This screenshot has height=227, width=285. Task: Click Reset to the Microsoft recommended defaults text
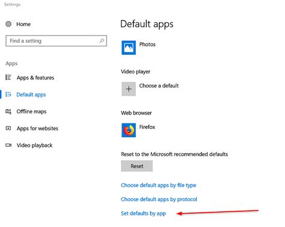(x=174, y=154)
